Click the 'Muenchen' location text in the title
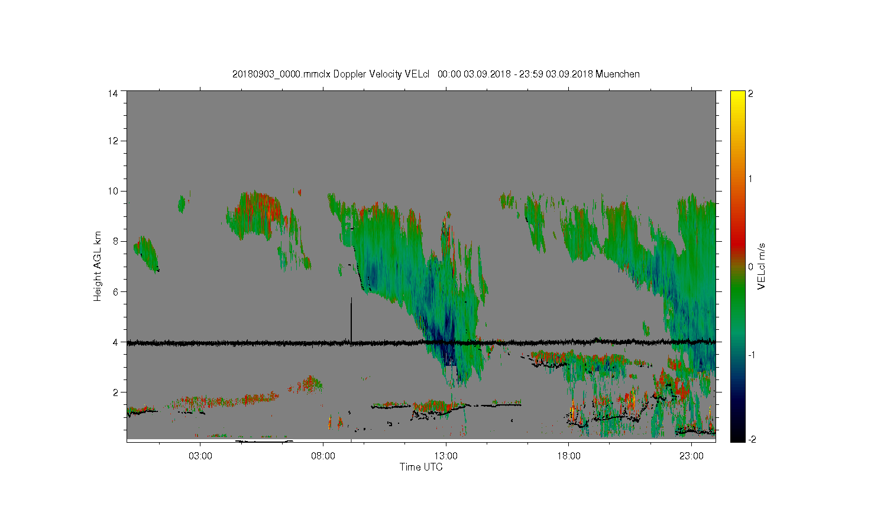This screenshot has height=532, width=887. 617,74
